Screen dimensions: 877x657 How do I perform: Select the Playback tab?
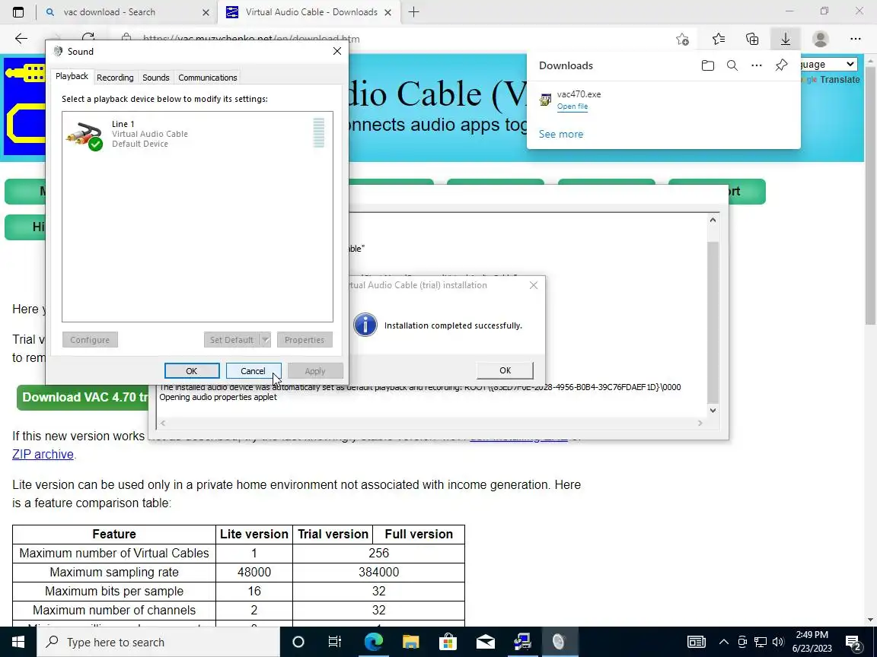[x=72, y=77]
